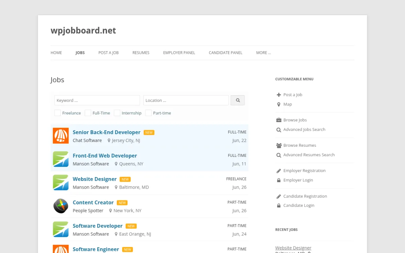Click the FREELANCE label on Website Designer row
Screen dimensions: 405x253
coord(236,179)
